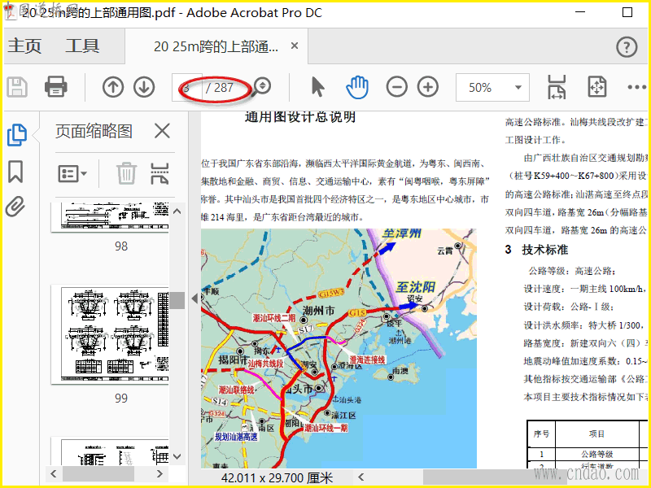Click the page number input field

click(187, 88)
